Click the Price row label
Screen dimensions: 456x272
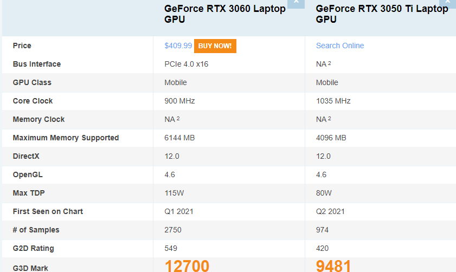pyautogui.click(x=22, y=46)
